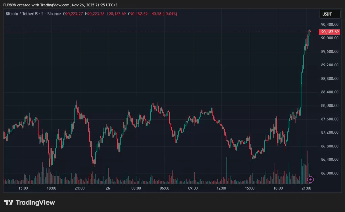This screenshot has width=345, height=212.
Task: Click the purple lightning bolt icon
Action: [x=311, y=179]
